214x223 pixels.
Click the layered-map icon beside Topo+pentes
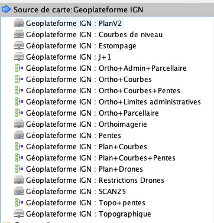point(20,203)
